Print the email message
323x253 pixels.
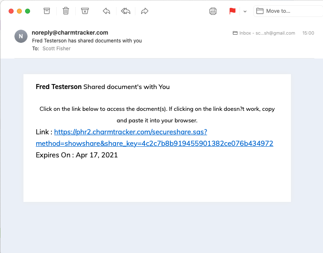tap(213, 11)
